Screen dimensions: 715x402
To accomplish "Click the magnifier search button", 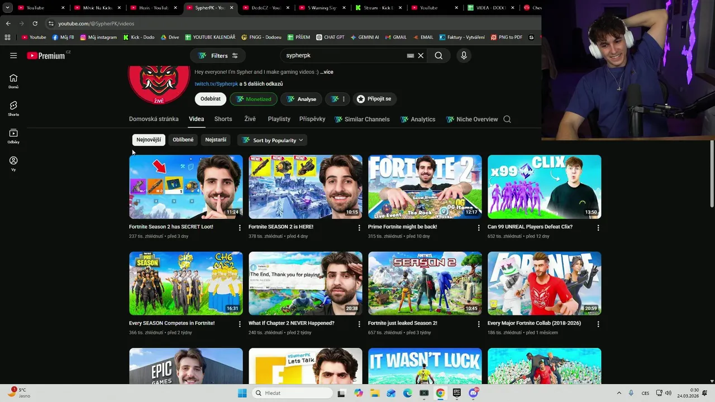I will click(438, 55).
